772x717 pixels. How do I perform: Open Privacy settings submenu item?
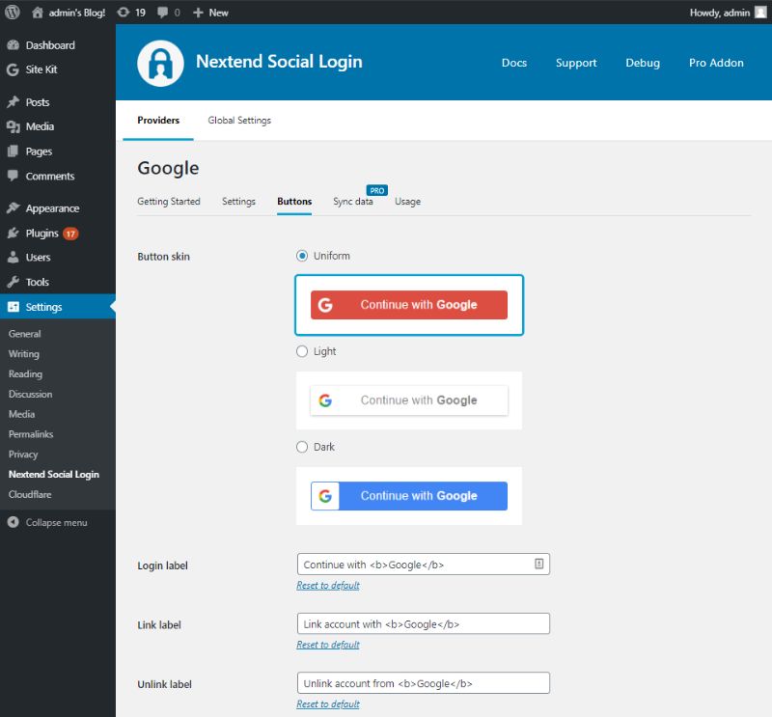23,455
